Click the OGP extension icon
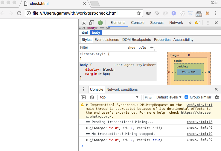 [x=149, y=13]
